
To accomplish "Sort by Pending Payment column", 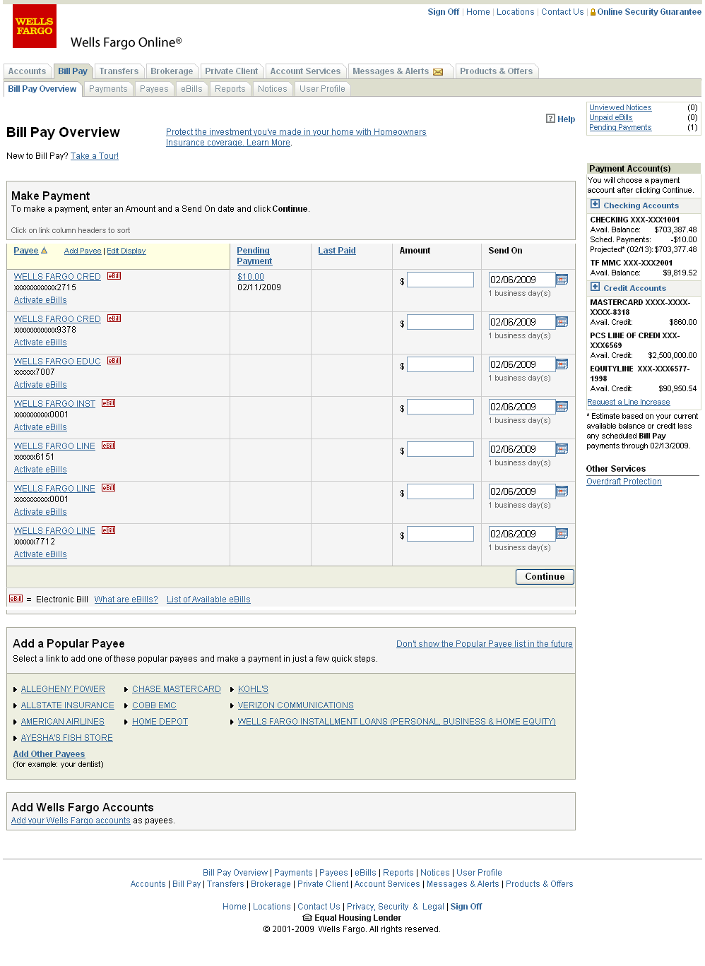I will pos(254,256).
